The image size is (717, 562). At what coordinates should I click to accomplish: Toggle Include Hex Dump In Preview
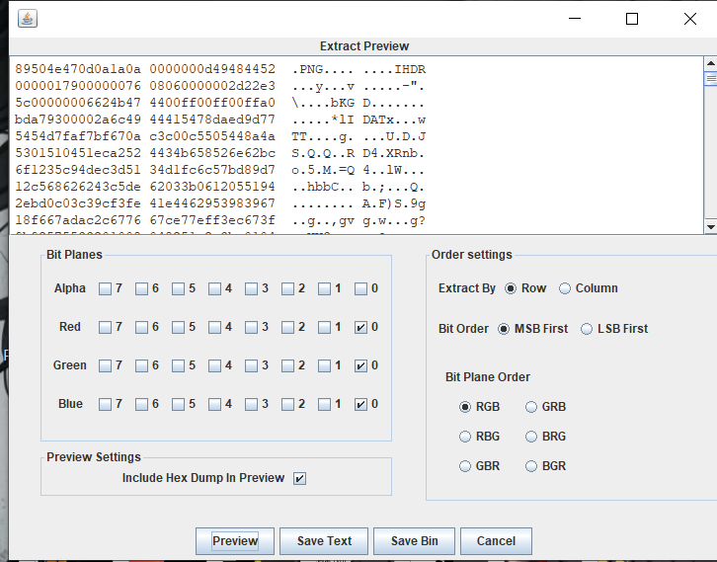click(299, 478)
